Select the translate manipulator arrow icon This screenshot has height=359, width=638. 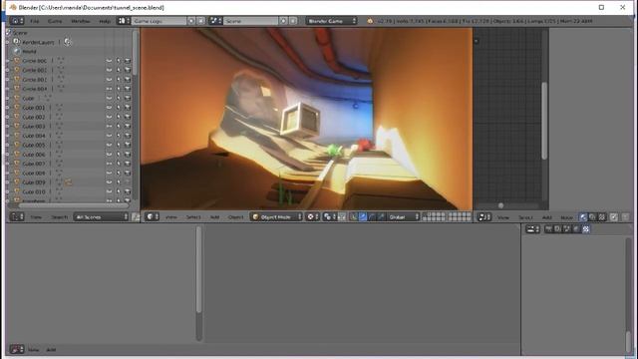point(363,217)
